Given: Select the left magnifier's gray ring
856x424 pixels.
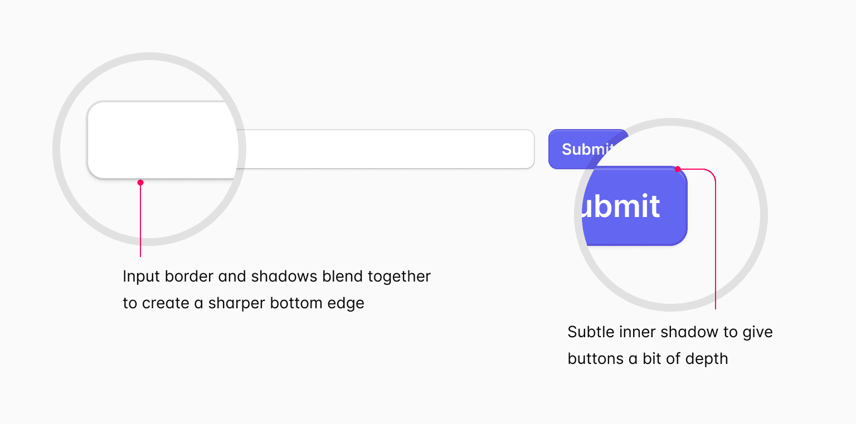Looking at the screenshot, I should pyautogui.click(x=57, y=149).
